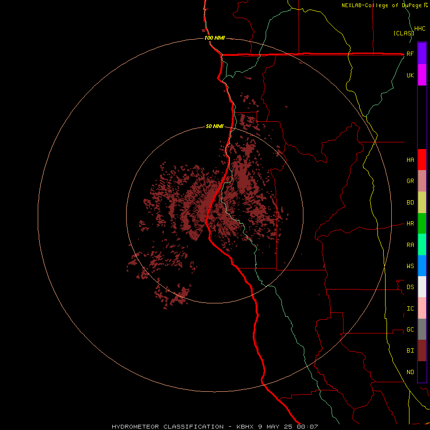The width and height of the screenshot is (430, 430).
Task: Click the 100 NMI range ring label
Action: tap(215, 38)
